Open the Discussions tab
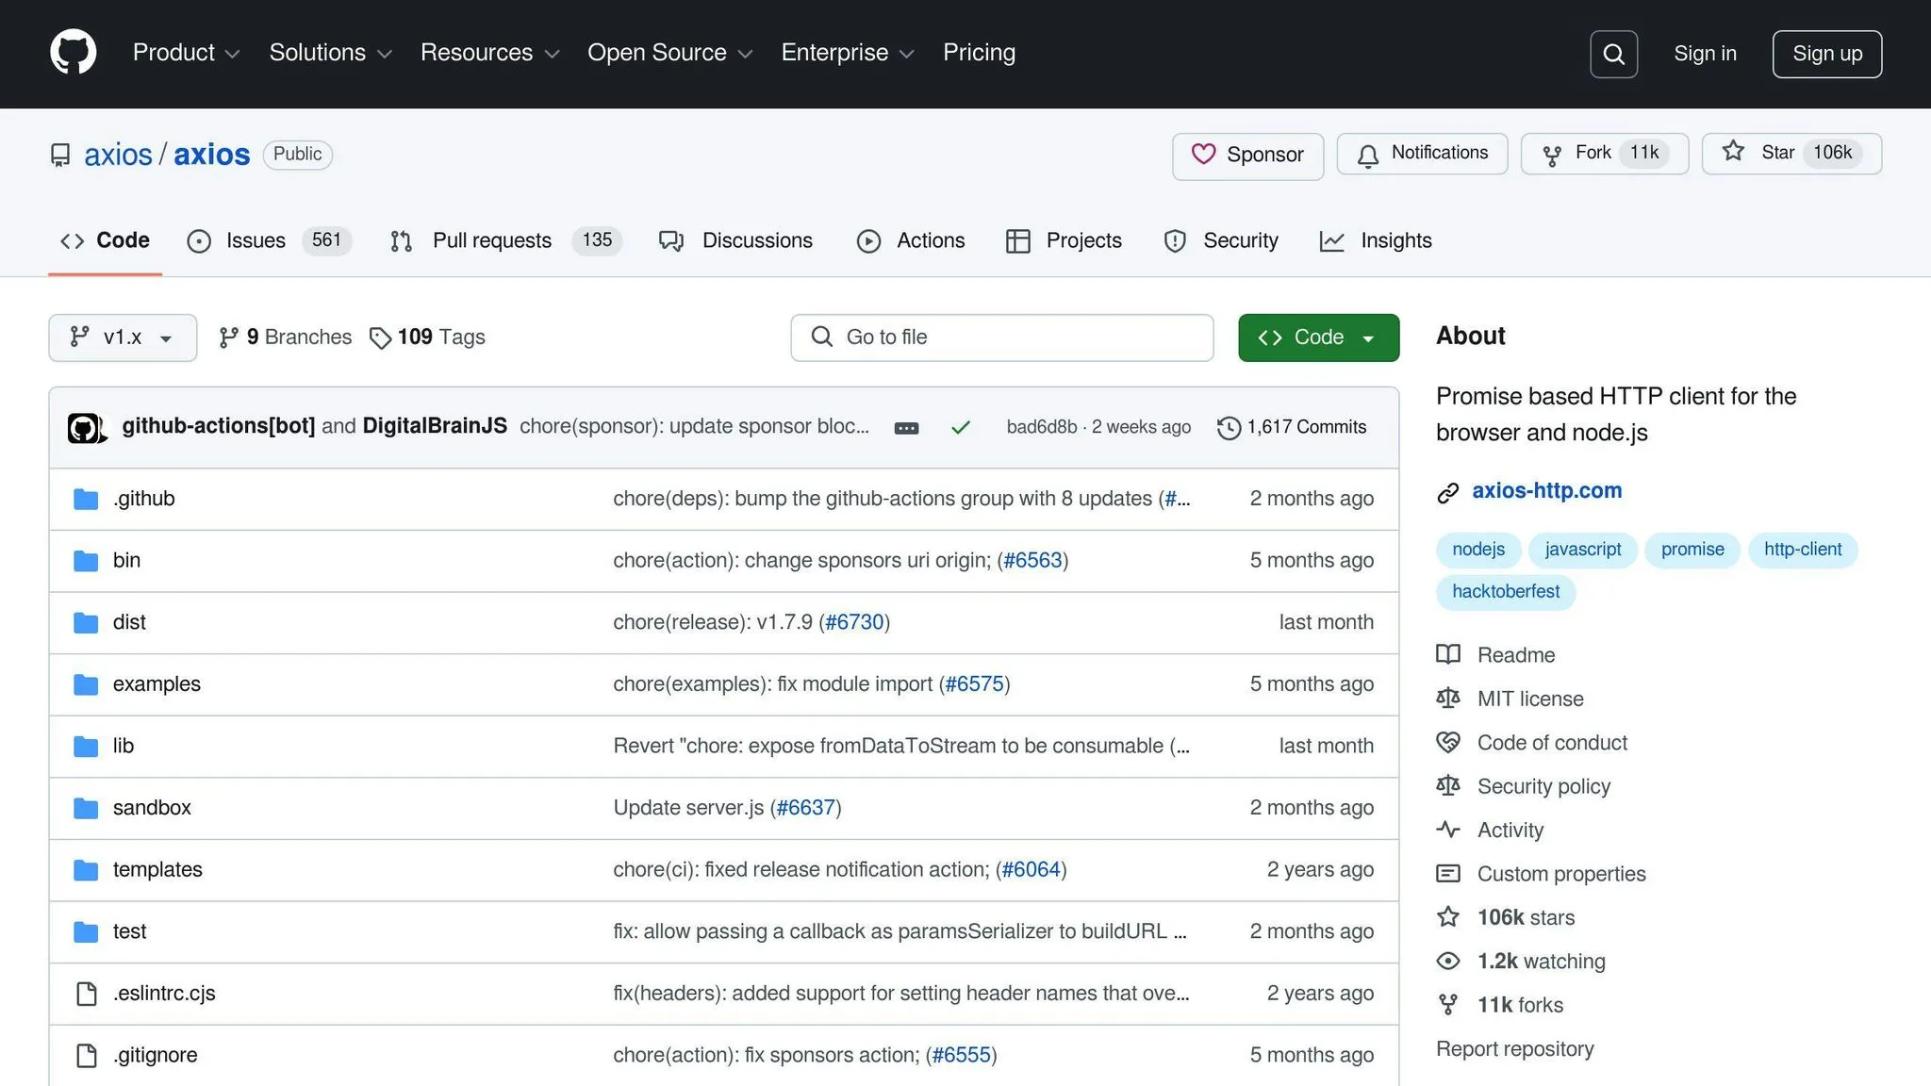This screenshot has height=1086, width=1931. (736, 240)
